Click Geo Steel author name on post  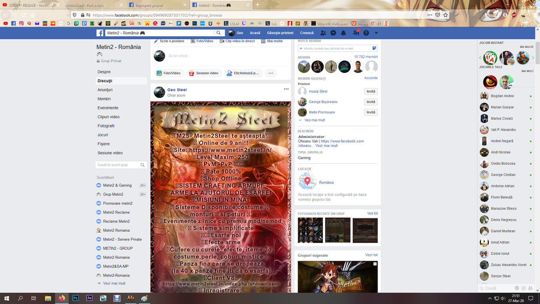tap(177, 90)
